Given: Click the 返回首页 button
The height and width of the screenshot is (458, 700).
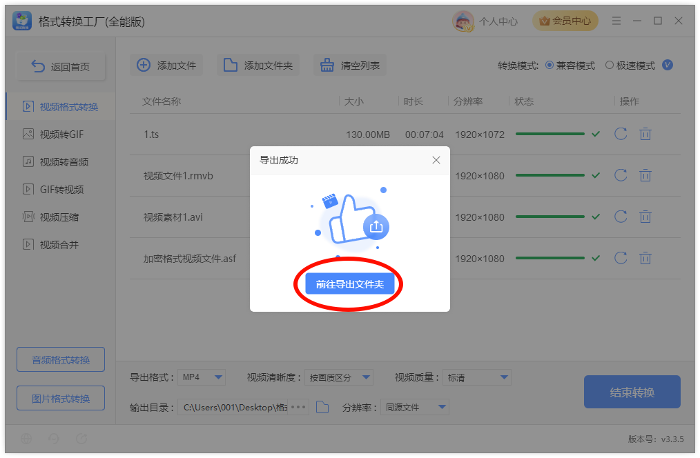Looking at the screenshot, I should coord(61,66).
